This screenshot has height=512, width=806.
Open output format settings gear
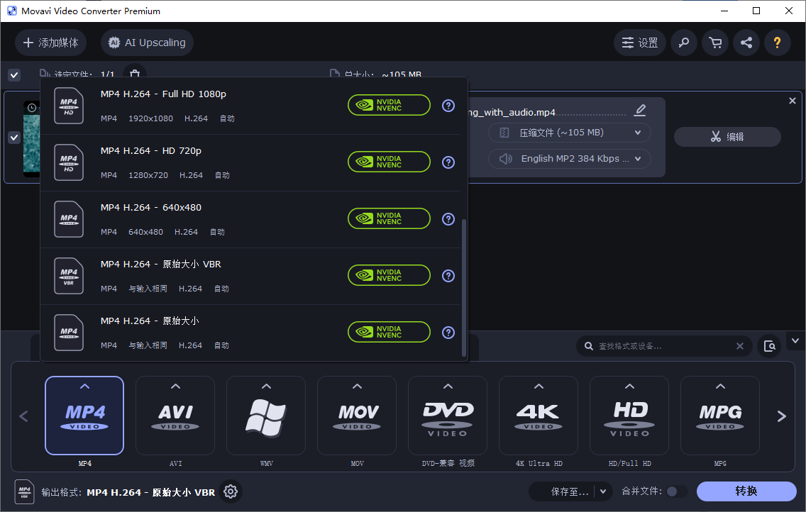pyautogui.click(x=231, y=491)
